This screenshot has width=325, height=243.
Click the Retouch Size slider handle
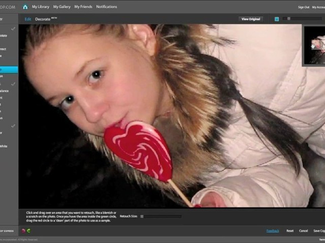click(142, 216)
